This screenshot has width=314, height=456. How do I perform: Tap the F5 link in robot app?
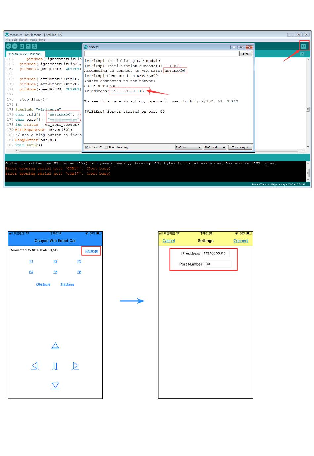click(55, 272)
